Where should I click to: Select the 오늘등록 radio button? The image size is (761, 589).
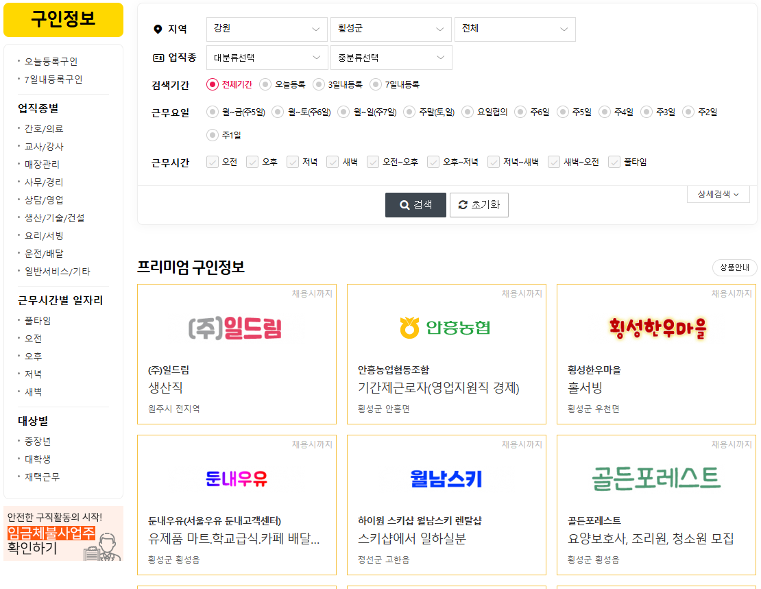(265, 84)
